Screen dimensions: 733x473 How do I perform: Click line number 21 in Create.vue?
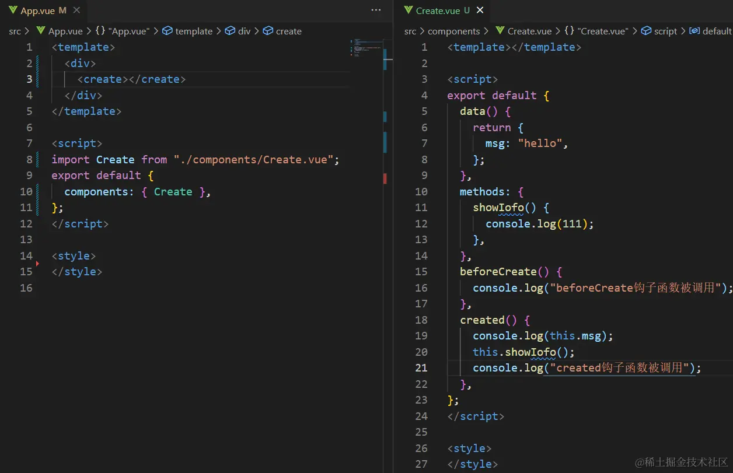point(421,367)
